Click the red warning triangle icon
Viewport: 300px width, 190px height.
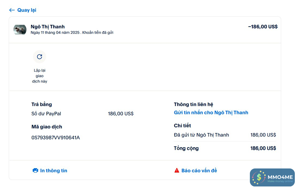pos(177,171)
